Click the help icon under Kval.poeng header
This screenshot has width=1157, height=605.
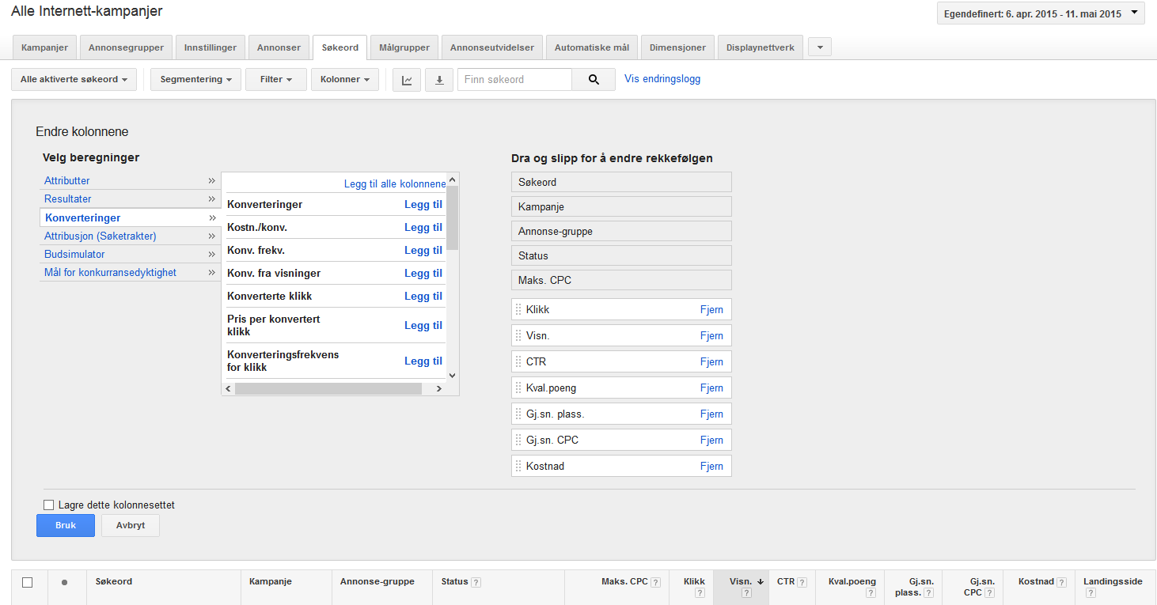pos(871,593)
